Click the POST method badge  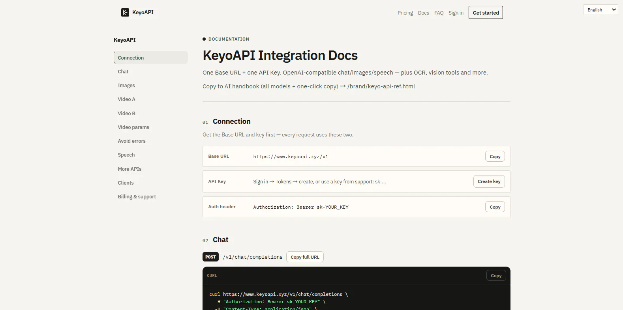pyautogui.click(x=210, y=257)
